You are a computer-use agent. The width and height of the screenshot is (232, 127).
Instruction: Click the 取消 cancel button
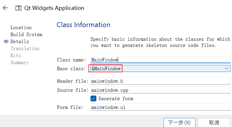coord(214,122)
